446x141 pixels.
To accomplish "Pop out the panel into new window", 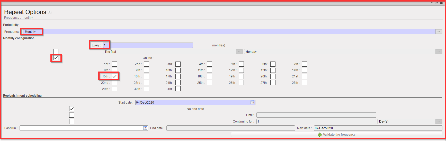I will (x=437, y=3).
